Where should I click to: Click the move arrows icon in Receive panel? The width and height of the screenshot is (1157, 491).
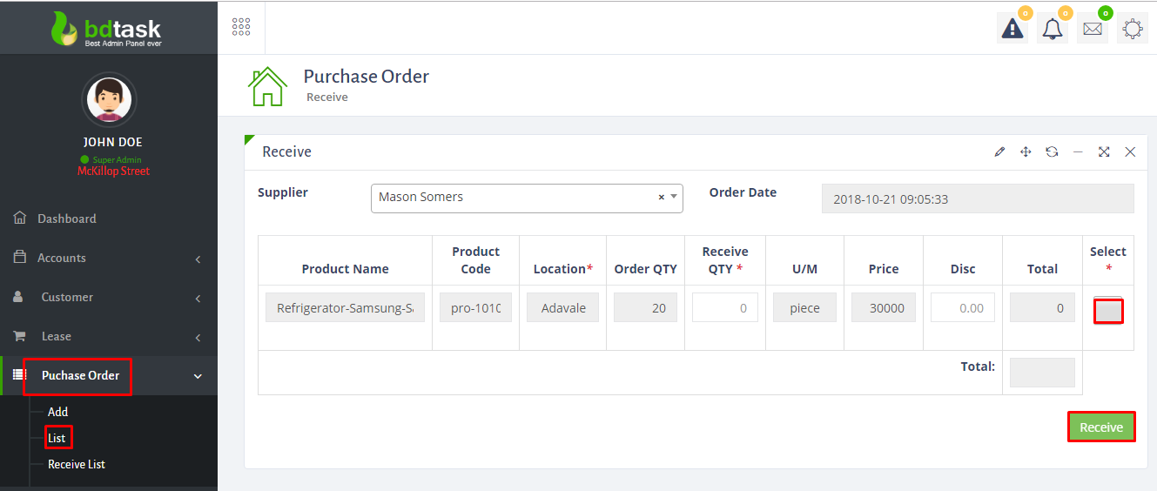(x=1026, y=152)
